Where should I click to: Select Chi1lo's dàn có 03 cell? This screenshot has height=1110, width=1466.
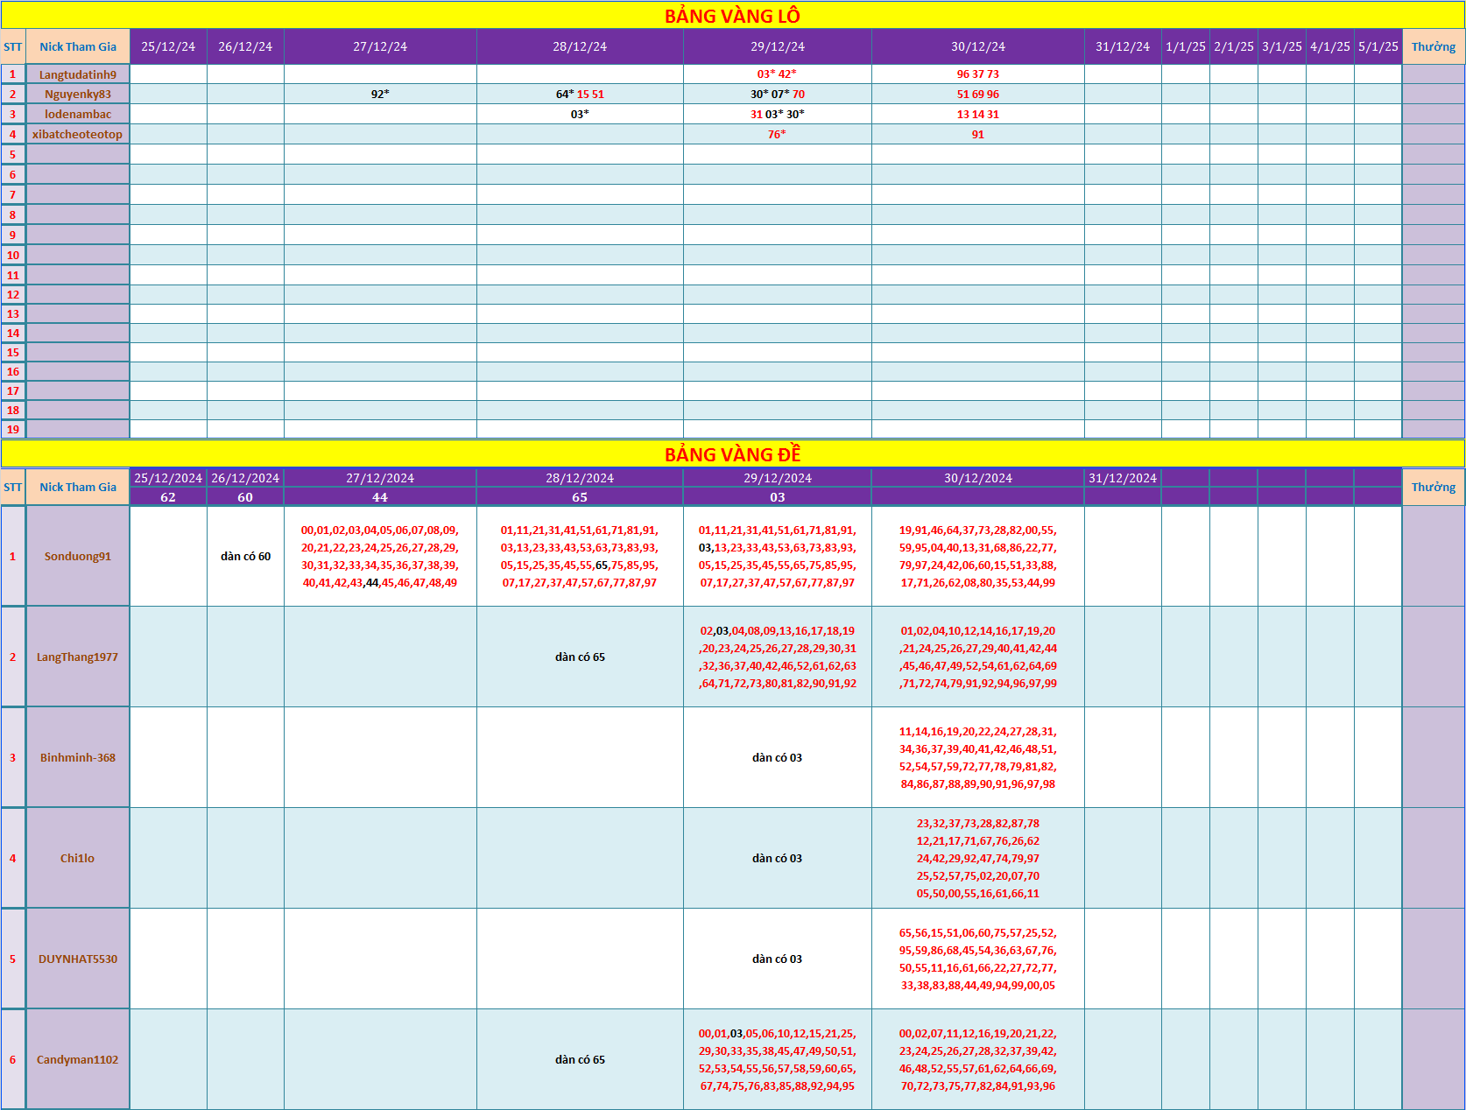point(778,858)
